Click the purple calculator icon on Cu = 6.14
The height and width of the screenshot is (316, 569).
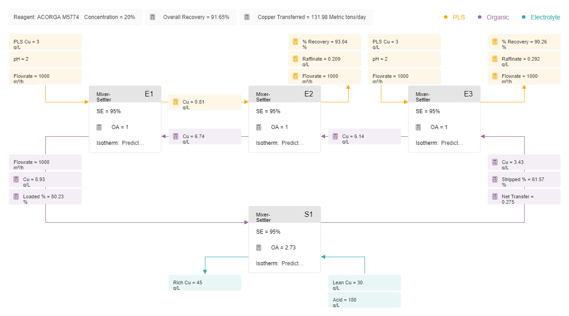[336, 136]
